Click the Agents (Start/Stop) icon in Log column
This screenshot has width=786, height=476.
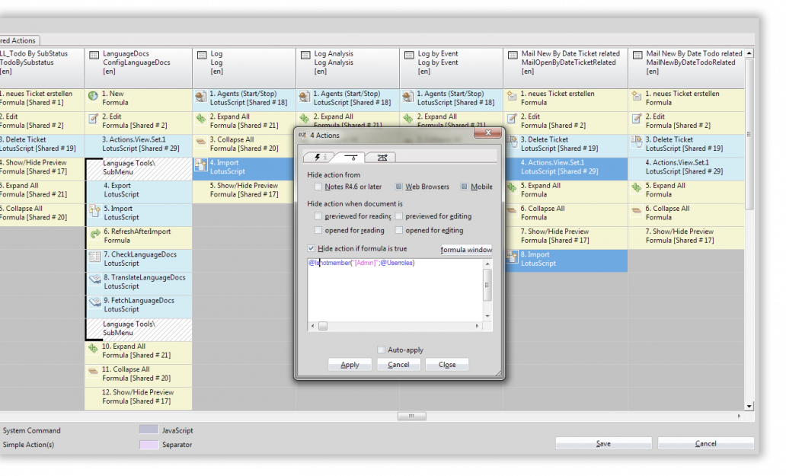click(200, 96)
